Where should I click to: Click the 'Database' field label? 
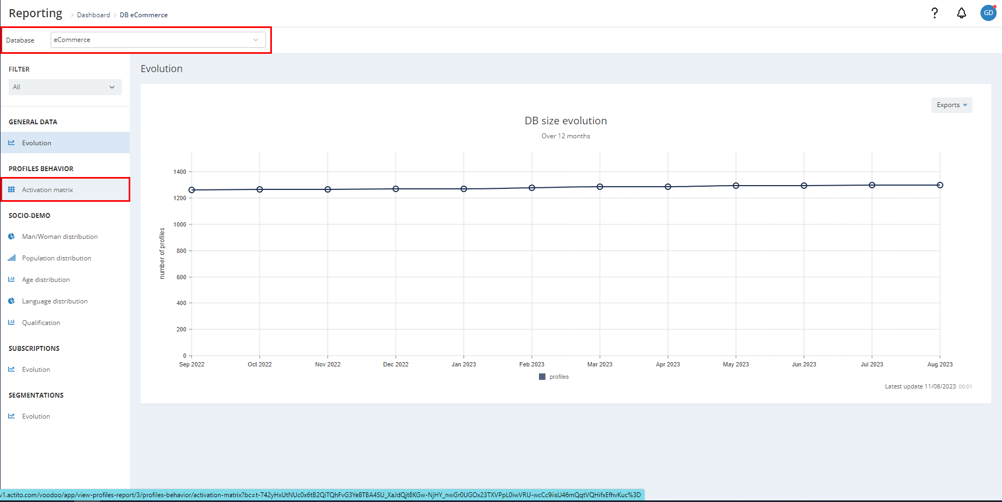tap(20, 40)
